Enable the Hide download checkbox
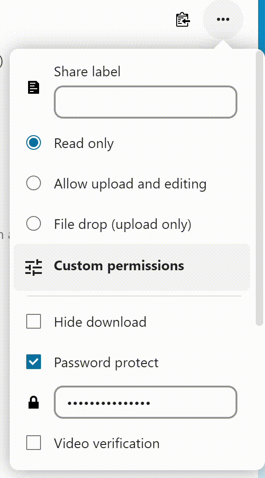This screenshot has height=478, width=265. tap(33, 321)
